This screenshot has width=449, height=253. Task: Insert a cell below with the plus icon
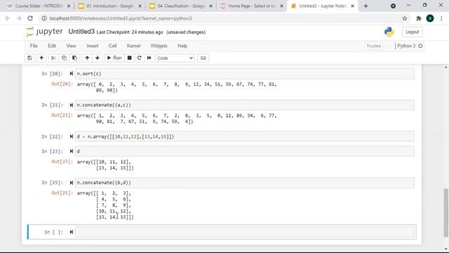click(41, 58)
